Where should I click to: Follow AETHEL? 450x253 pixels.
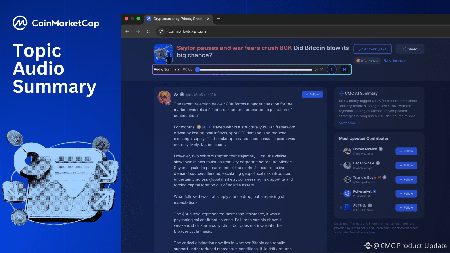tap(406, 207)
